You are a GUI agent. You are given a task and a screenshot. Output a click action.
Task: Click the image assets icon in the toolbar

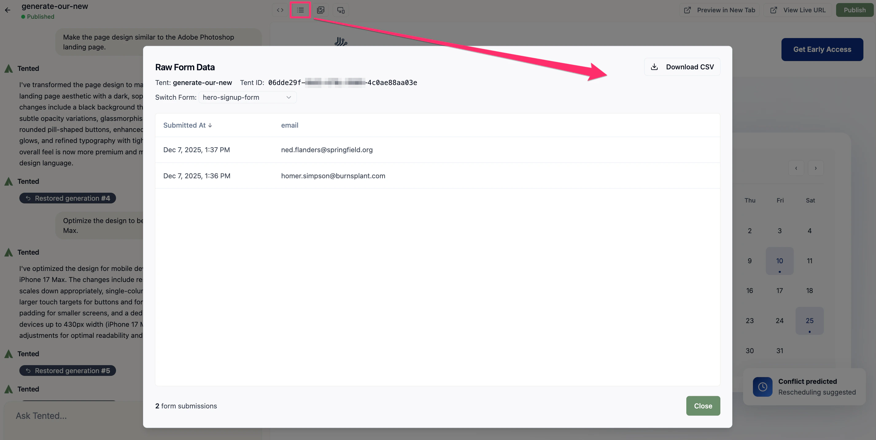pos(320,10)
